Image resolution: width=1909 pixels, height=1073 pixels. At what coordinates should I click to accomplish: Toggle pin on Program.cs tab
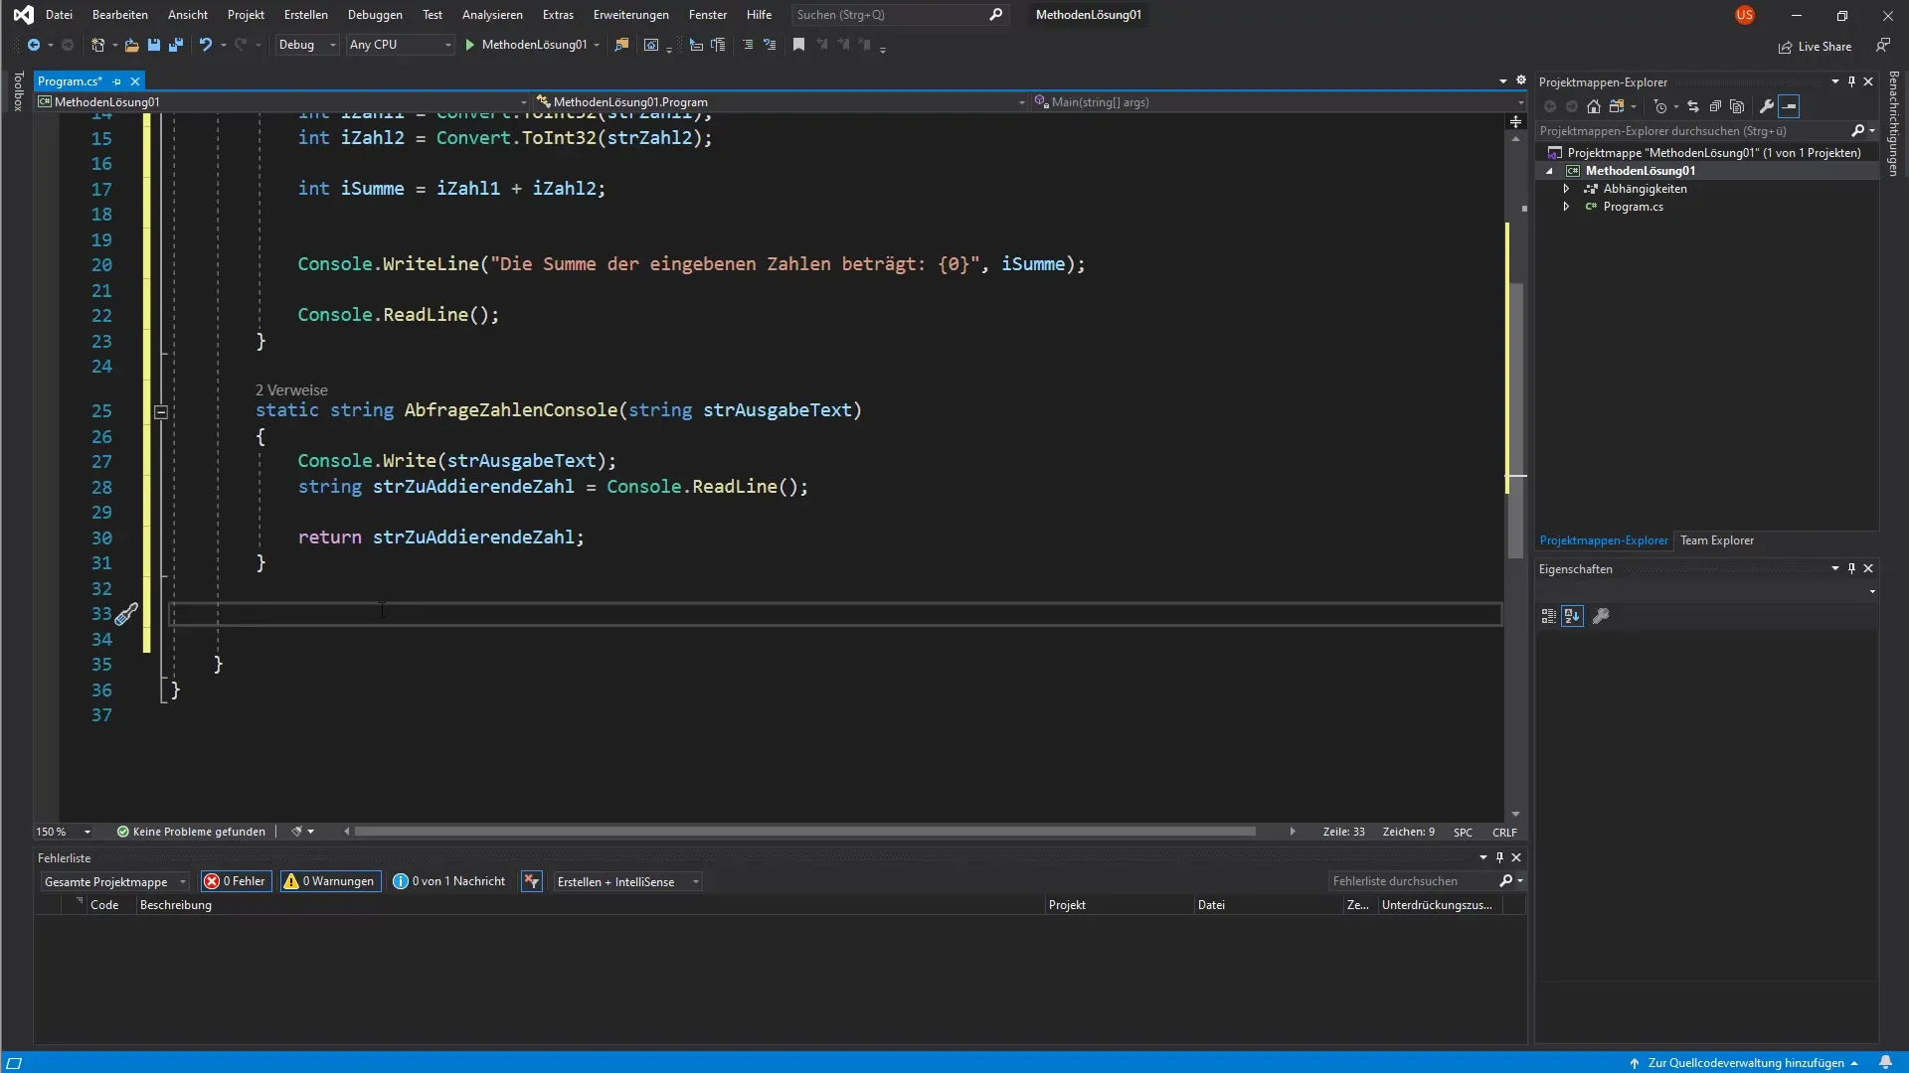click(x=117, y=81)
